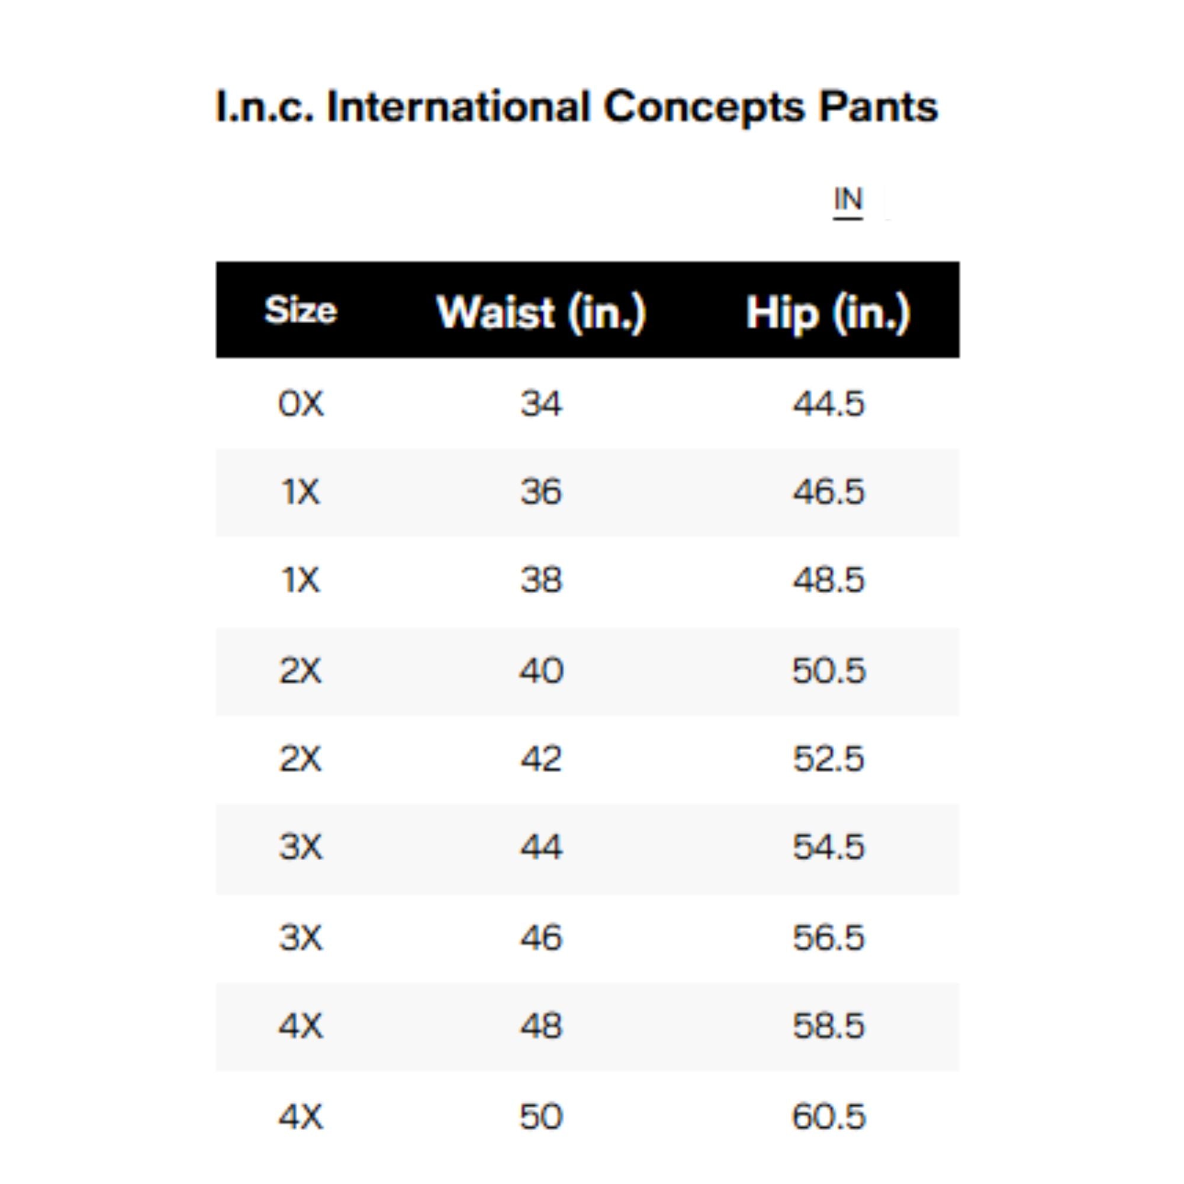The width and height of the screenshot is (1184, 1184).
Task: Select the waist 38 cell
Action: click(x=541, y=580)
